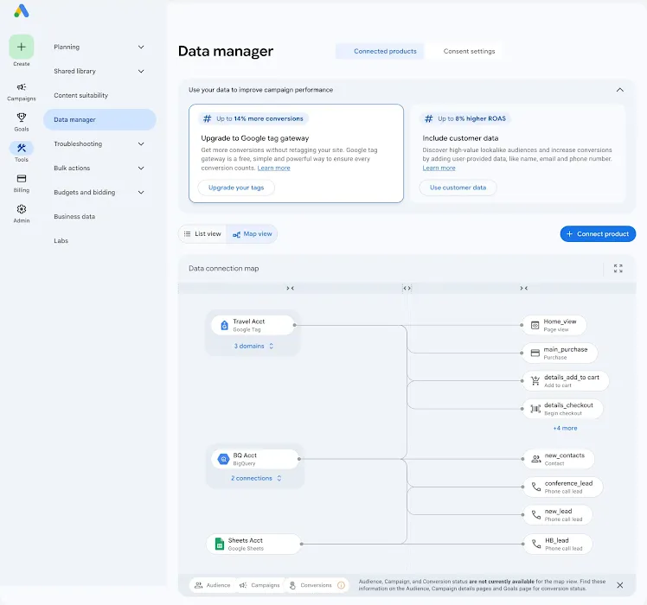647x605 pixels.
Task: Select the Upgrade to Google tag gateway card
Action: (x=296, y=154)
